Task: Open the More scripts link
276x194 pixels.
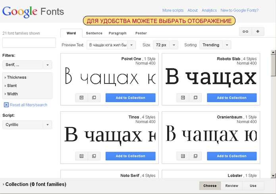Action: [x=173, y=10]
